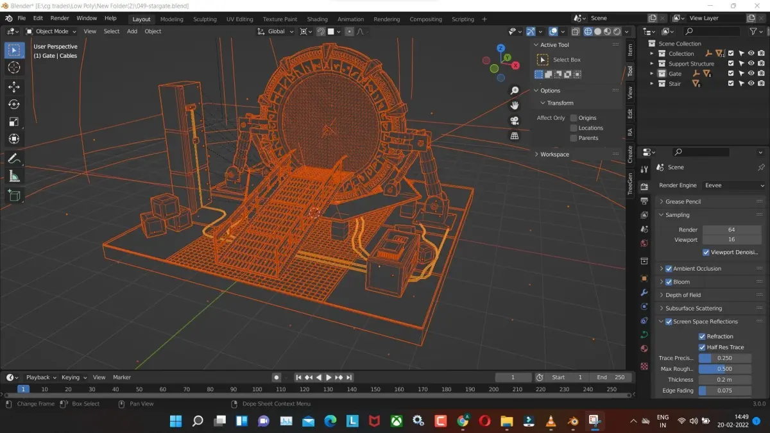
Task: Open the Playback dropdown in timeline
Action: [41, 377]
